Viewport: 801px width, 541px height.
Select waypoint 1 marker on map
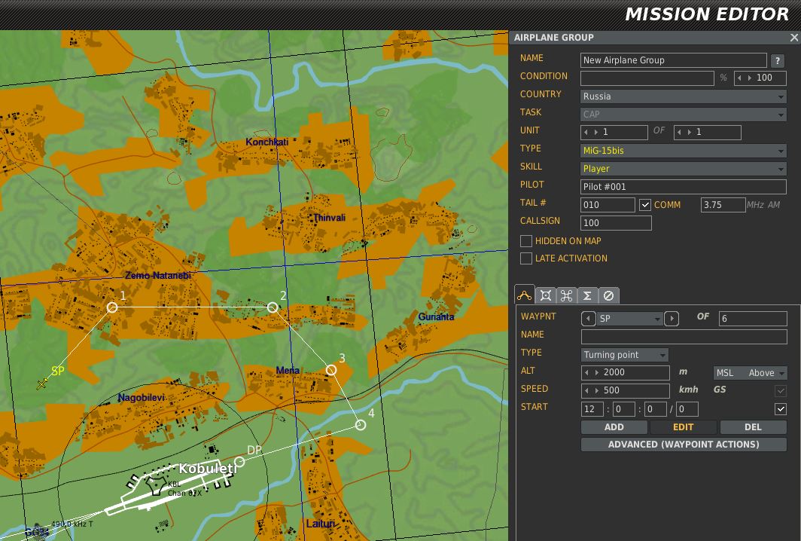click(x=112, y=307)
